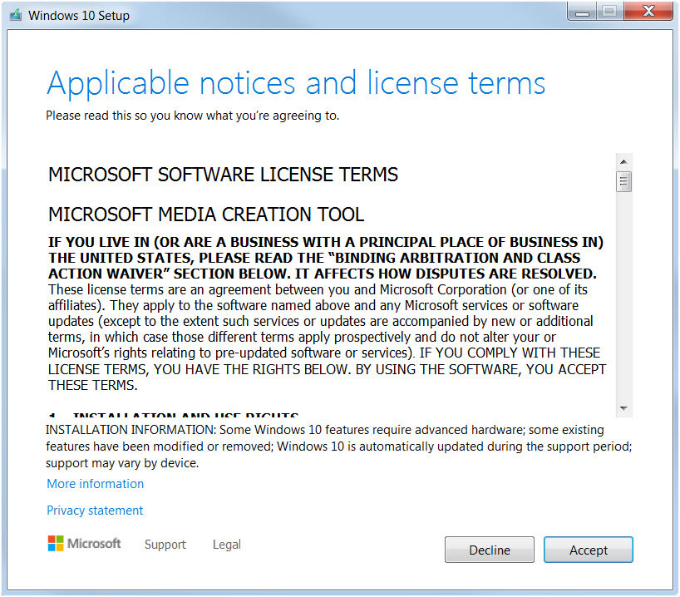Decline the license terms
Viewport: 680px width, 597px height.
point(489,550)
